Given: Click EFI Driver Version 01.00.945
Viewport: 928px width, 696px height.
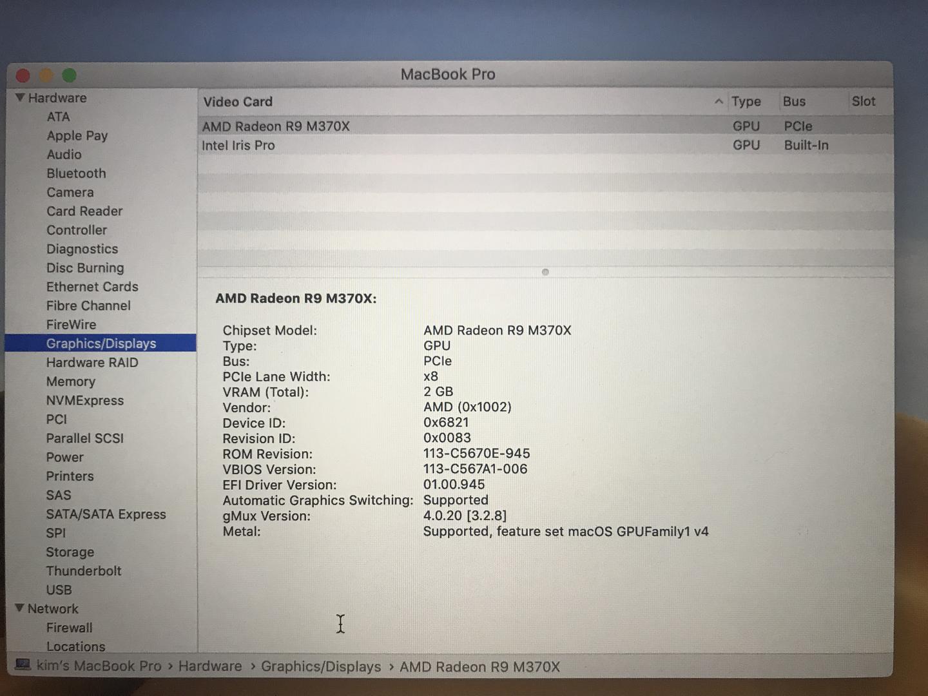Looking at the screenshot, I should 454,485.
